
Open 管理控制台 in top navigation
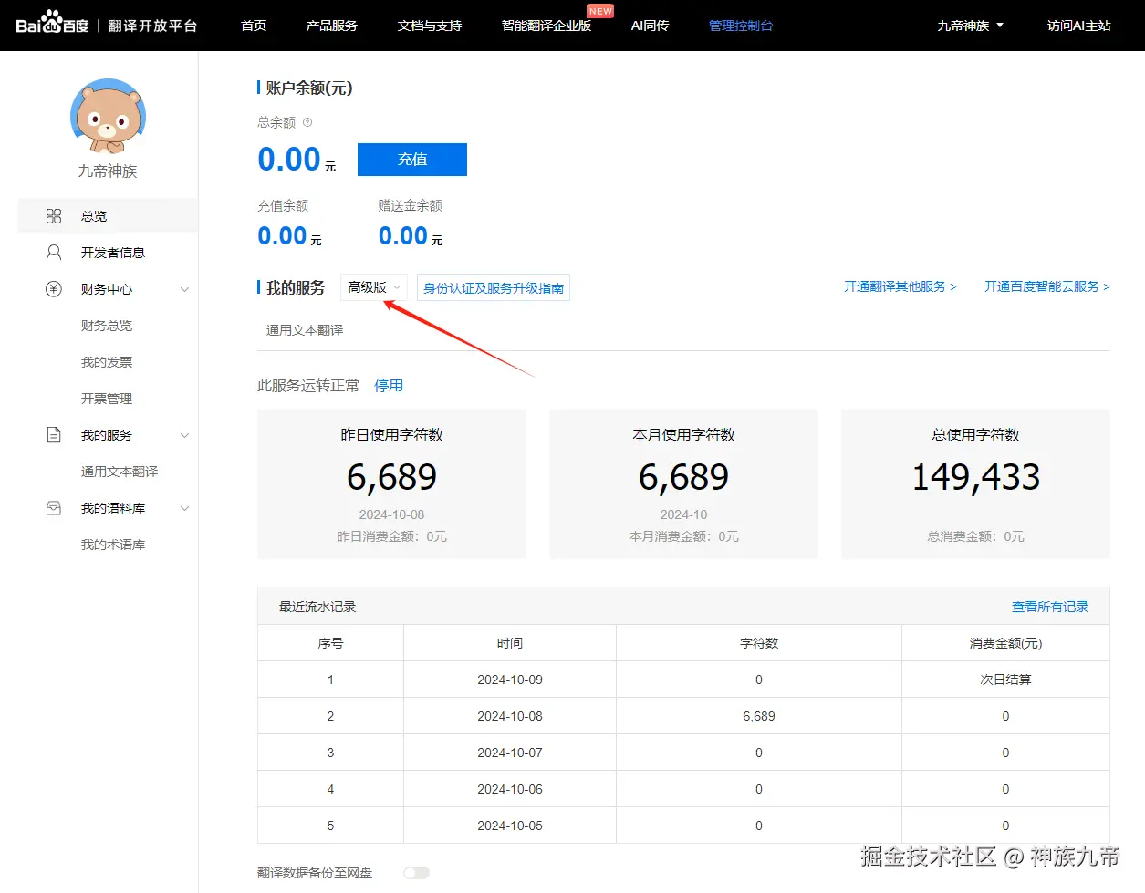(x=741, y=26)
